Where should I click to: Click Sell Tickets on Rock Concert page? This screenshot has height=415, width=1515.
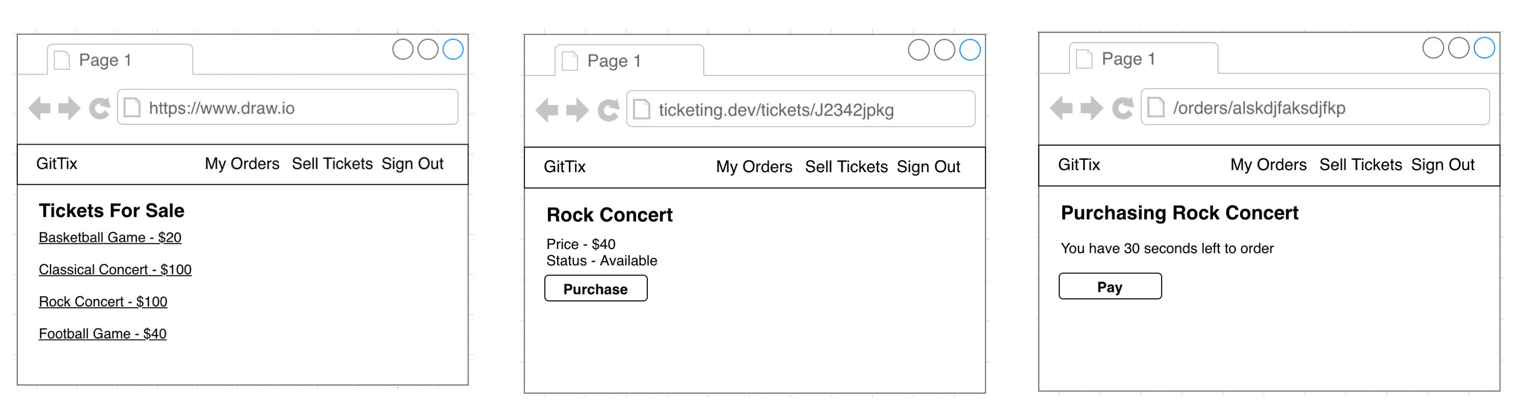[x=846, y=167]
